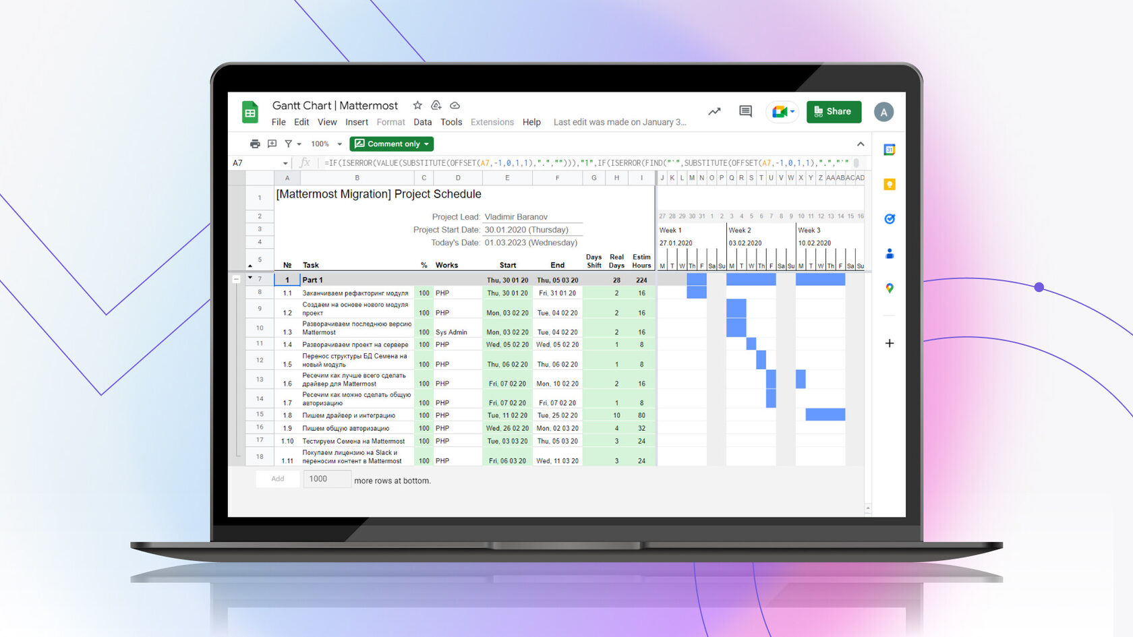Select column B by its header
The image size is (1133, 637).
pyautogui.click(x=357, y=178)
